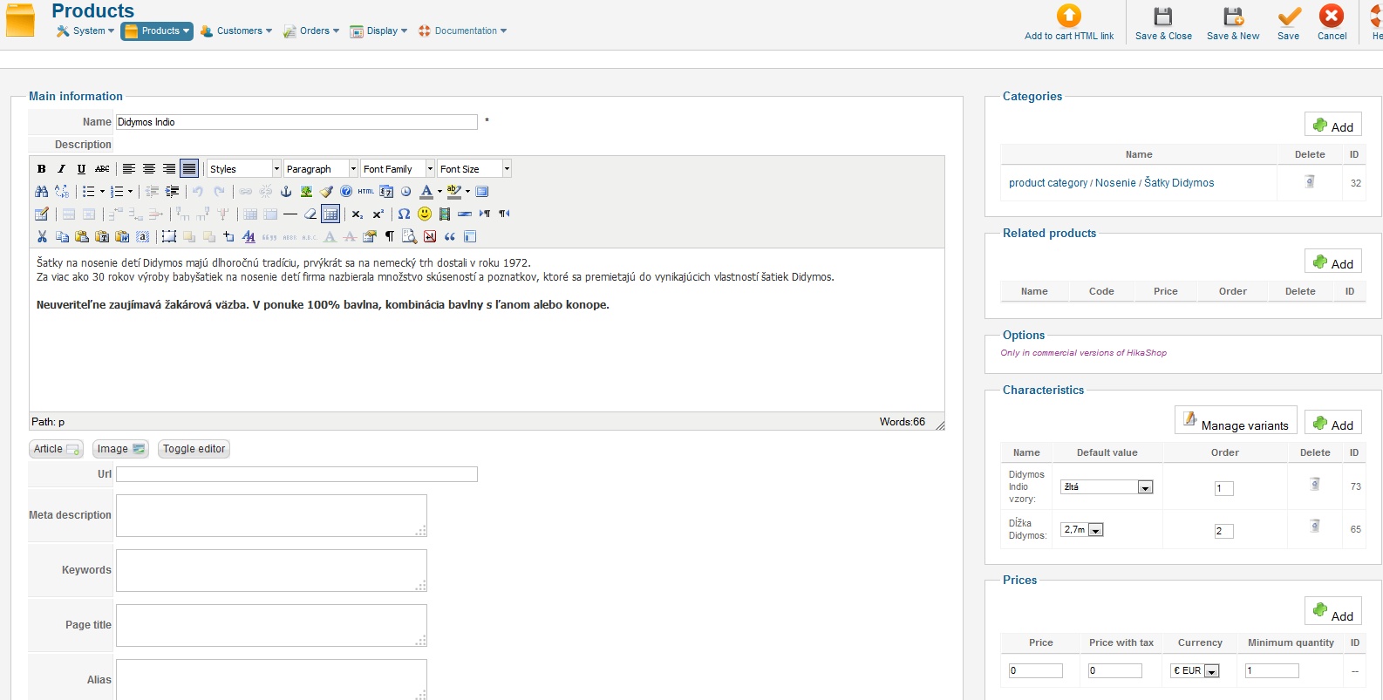Image resolution: width=1383 pixels, height=700 pixels.
Task: Apply strikethrough formatting
Action: pos(102,169)
